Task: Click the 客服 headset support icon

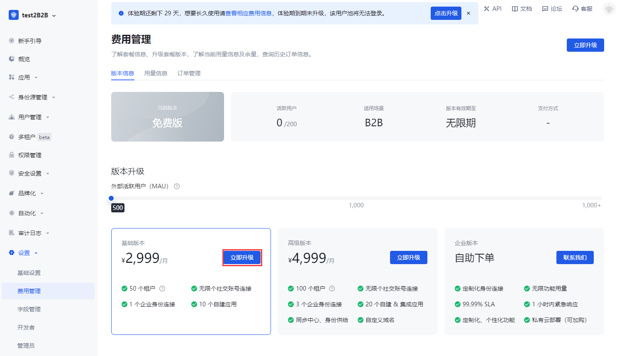Action: pos(576,9)
